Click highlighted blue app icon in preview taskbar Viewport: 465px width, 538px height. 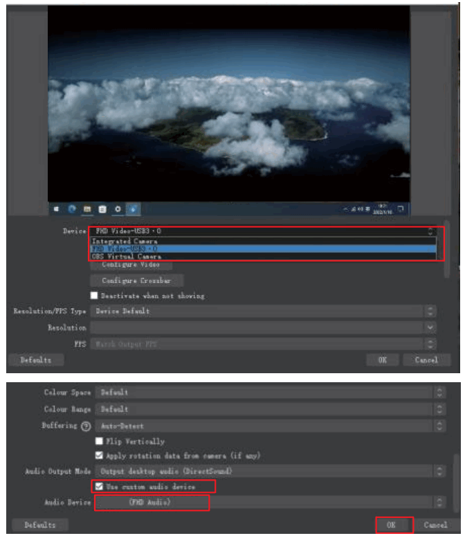pyautogui.click(x=133, y=209)
